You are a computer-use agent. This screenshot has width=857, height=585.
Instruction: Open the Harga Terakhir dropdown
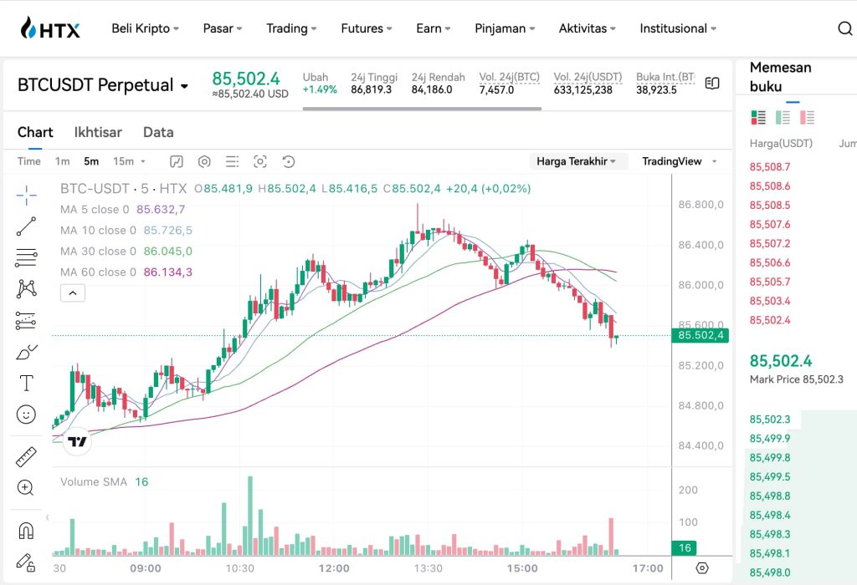click(577, 161)
